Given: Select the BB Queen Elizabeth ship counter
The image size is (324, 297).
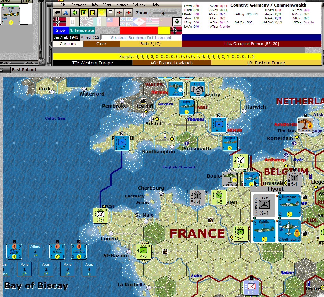Looking at the screenshot, I should tap(14, 252).
